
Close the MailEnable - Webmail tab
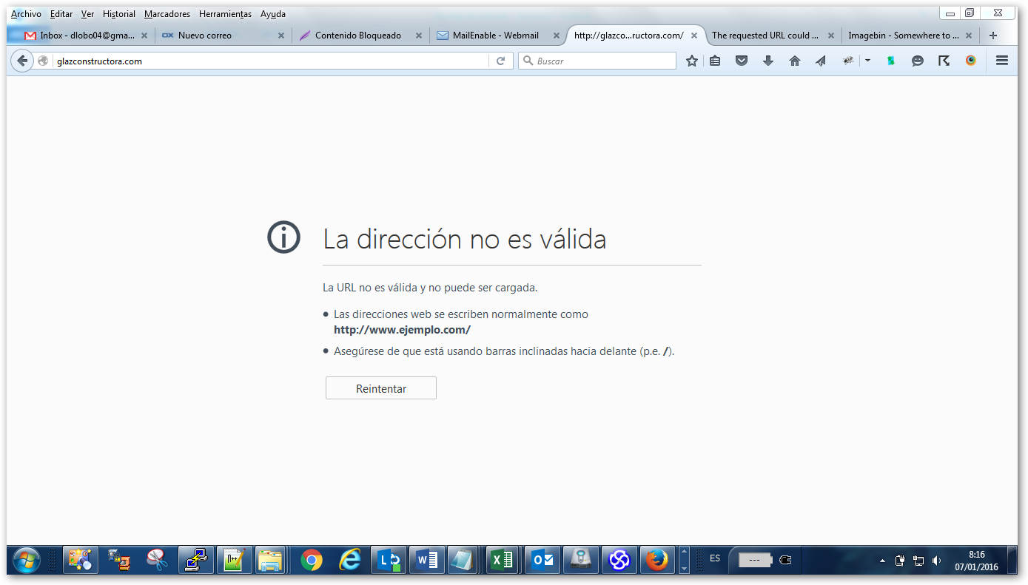point(557,35)
